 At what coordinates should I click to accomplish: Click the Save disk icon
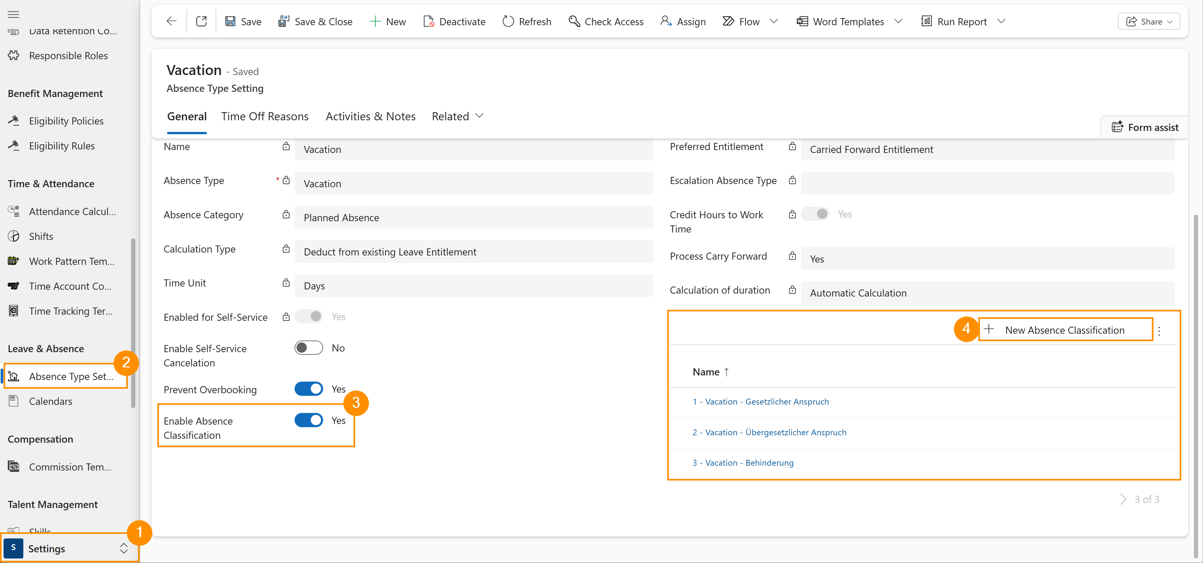point(230,21)
